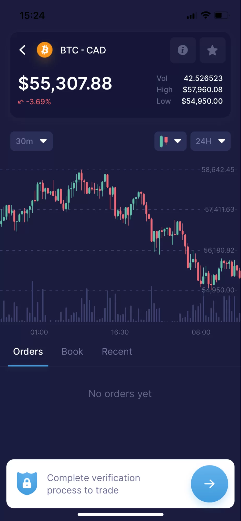241x521 pixels.
Task: Open the pair info icon
Action: tap(183, 50)
